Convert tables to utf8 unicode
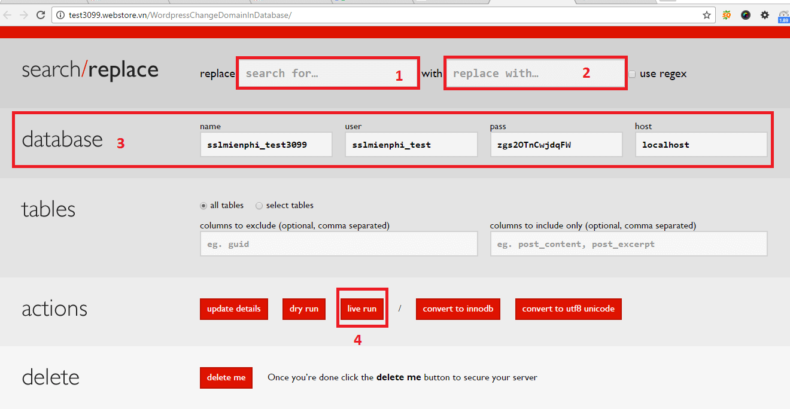The height and width of the screenshot is (409, 790). click(x=568, y=309)
